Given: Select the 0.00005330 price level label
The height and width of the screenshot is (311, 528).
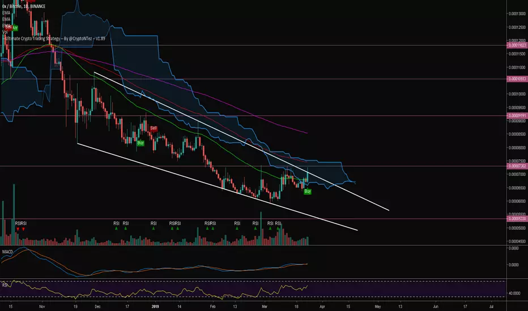Looking at the screenshot, I should 517,218.
